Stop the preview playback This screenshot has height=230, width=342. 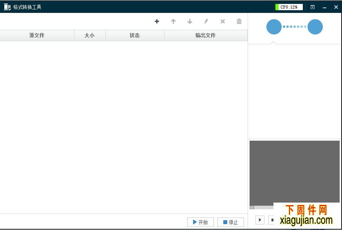click(271, 220)
